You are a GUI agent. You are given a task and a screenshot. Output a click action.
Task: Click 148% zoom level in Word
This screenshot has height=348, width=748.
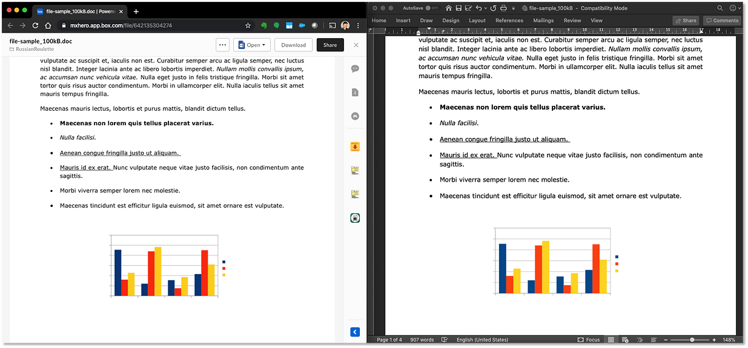[729, 340]
